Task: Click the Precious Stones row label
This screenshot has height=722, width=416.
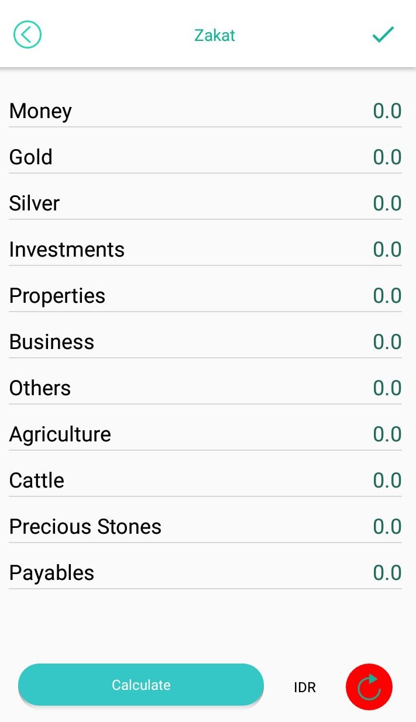Action: pos(85,527)
